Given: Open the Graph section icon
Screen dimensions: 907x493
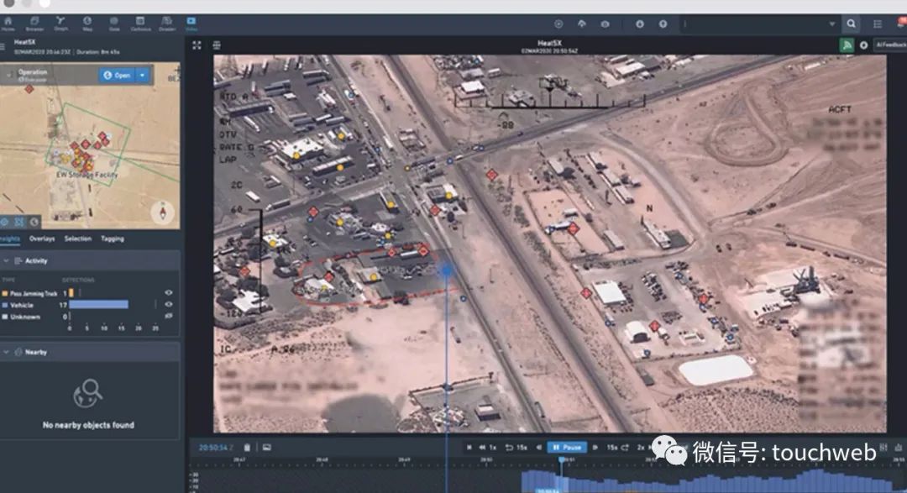Looking at the screenshot, I should 60,24.
